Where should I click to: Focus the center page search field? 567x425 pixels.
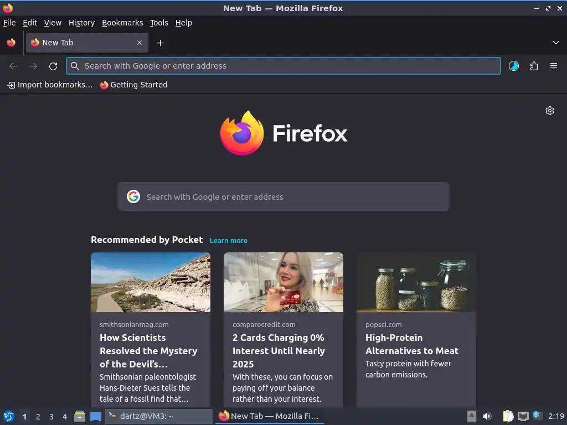(x=283, y=196)
